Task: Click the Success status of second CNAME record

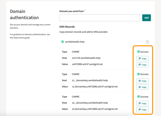Action: [143, 74]
